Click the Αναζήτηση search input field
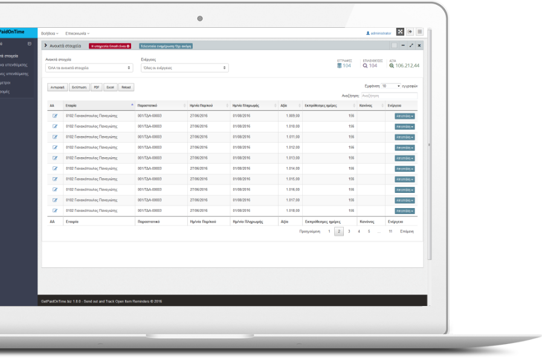Viewport: 542px width, 358px height. click(x=389, y=96)
